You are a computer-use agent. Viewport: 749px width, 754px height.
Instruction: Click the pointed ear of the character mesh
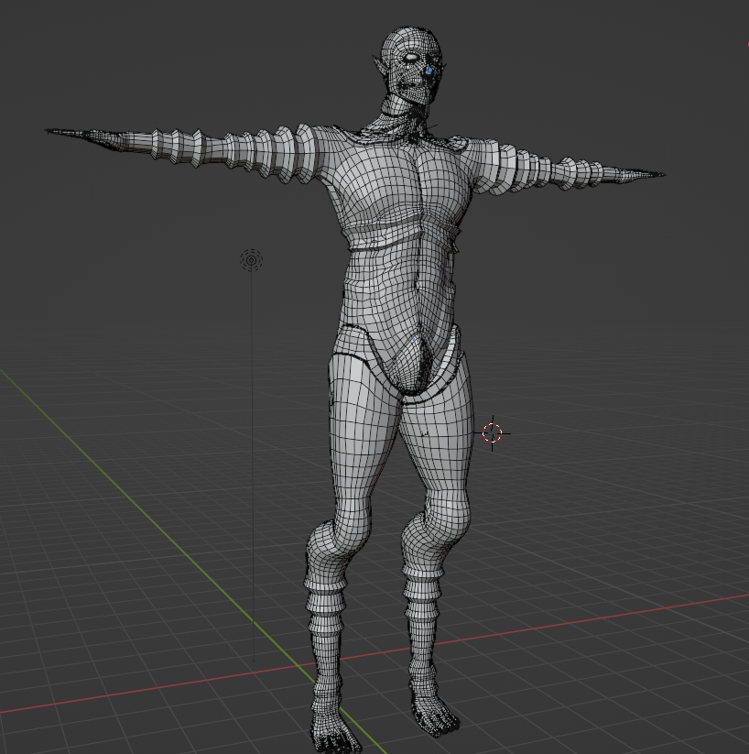pos(378,66)
